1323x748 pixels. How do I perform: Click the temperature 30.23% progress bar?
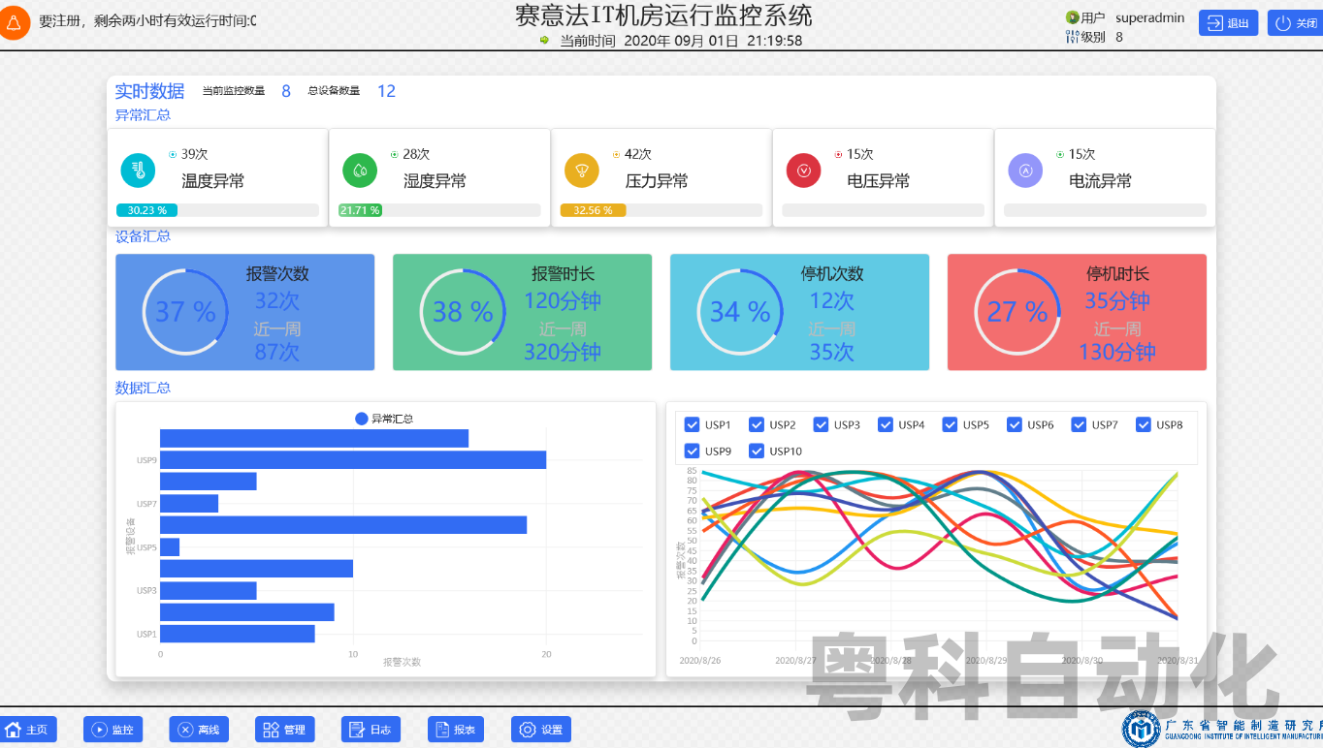click(x=217, y=210)
